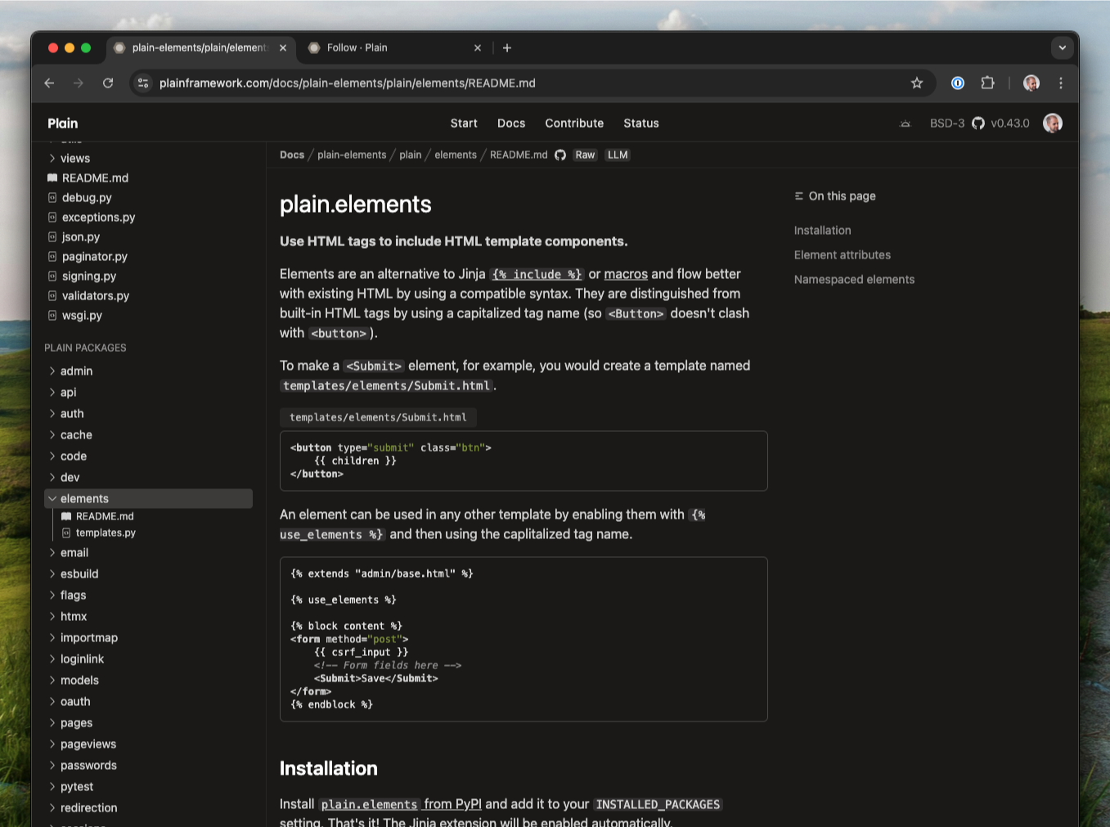The height and width of the screenshot is (827, 1110).
Task: Jump to Element attributes section
Action: point(843,254)
